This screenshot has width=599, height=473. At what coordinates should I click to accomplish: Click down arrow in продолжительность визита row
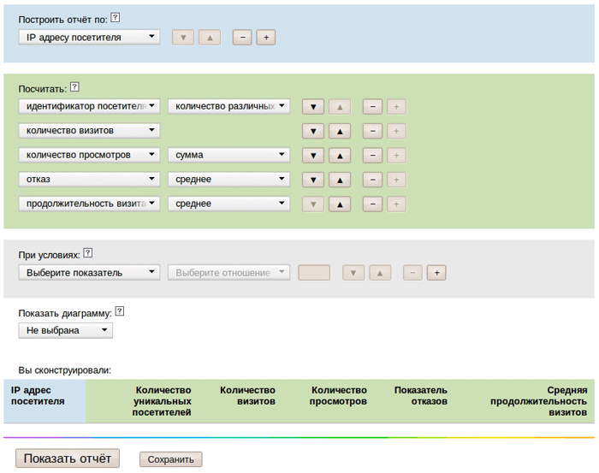tap(313, 204)
